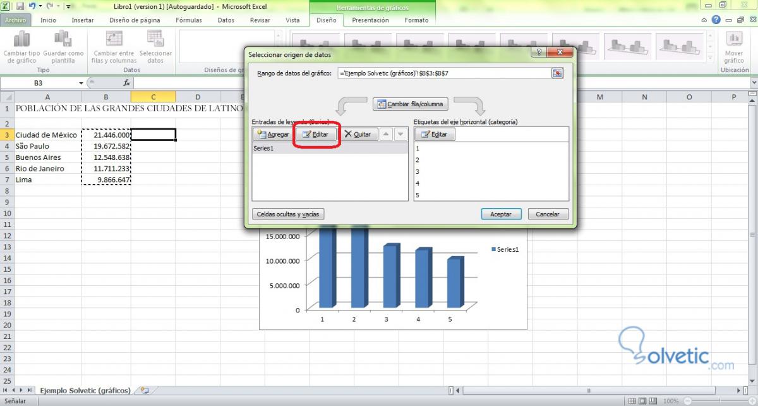Screen dimensions: 758x406
Task: Open the Archivo tab
Action: [x=16, y=20]
